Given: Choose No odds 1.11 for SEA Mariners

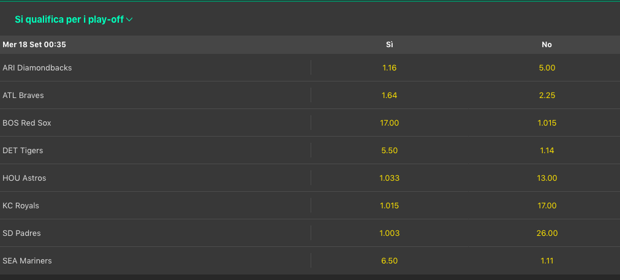Looking at the screenshot, I should 546,260.
